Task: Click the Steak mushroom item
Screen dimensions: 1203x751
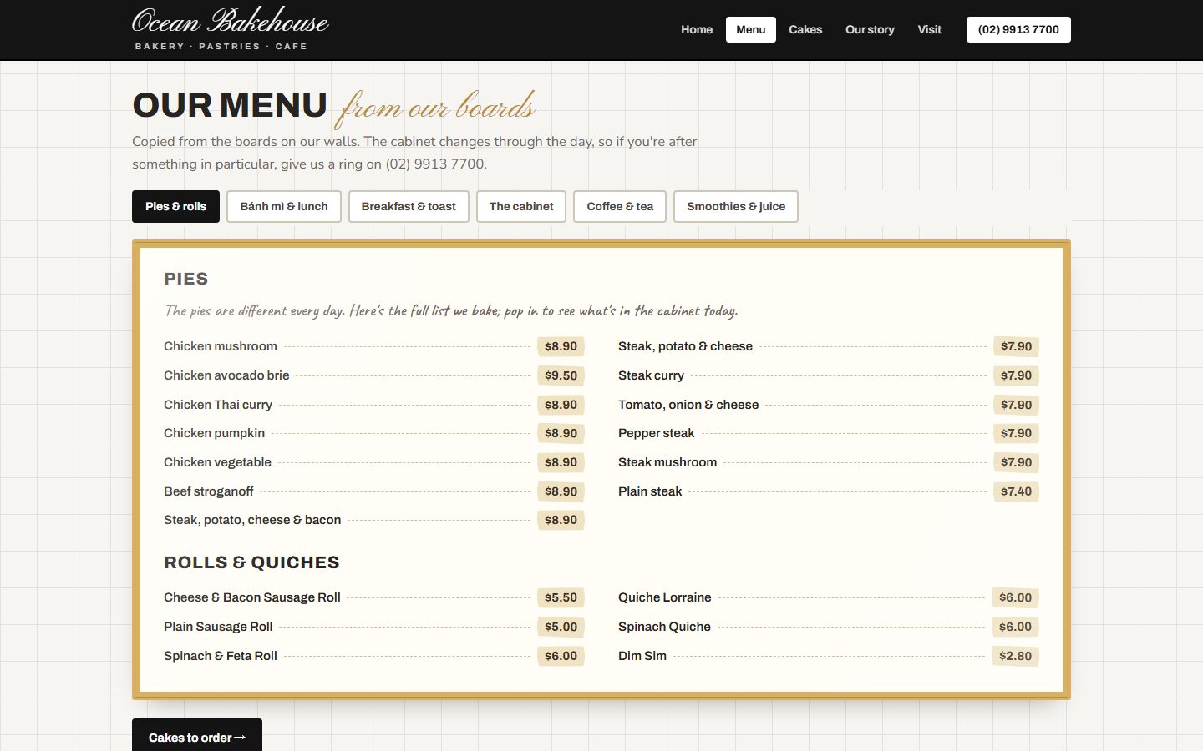Action: tap(829, 462)
